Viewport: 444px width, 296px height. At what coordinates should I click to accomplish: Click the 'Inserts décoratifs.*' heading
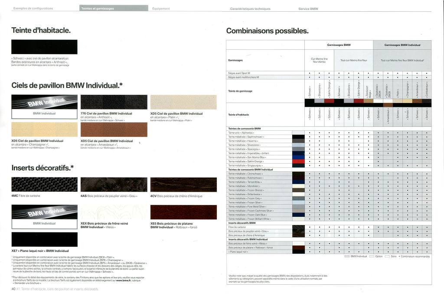pyautogui.click(x=42, y=168)
